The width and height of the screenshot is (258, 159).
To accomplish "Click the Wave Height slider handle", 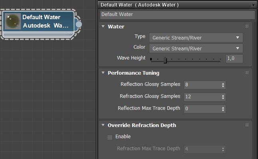I will [165, 60].
